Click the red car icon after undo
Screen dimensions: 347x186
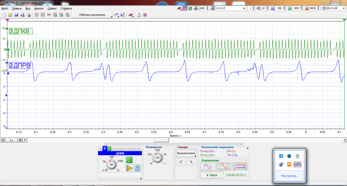click(131, 15)
